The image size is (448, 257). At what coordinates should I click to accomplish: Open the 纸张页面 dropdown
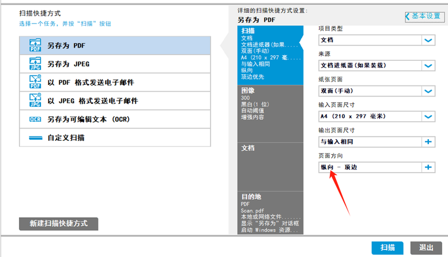[x=428, y=91]
